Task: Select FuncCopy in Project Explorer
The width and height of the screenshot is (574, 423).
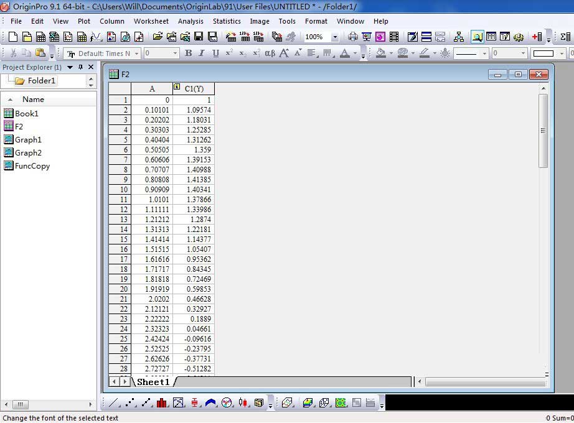Action: point(27,165)
